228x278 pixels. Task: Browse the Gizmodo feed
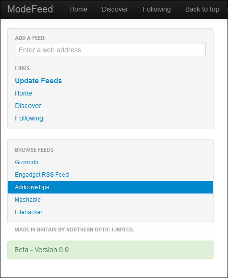point(26,162)
